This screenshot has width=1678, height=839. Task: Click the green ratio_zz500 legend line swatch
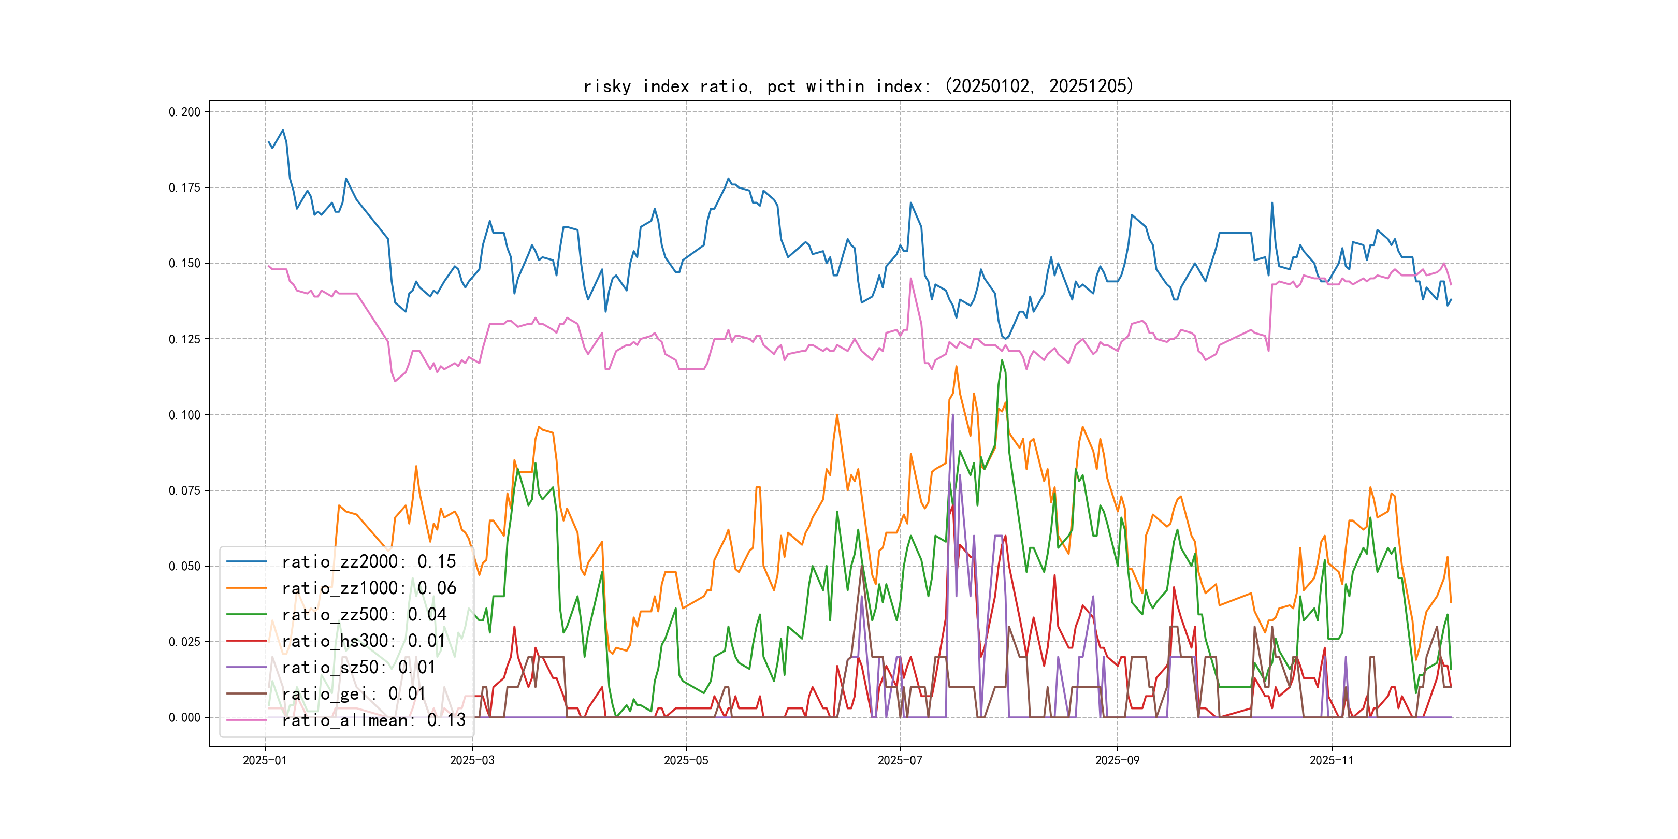coord(247,614)
